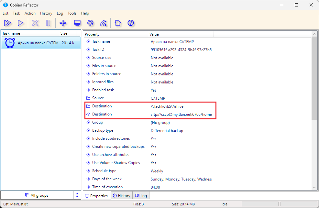This screenshot has width=319, height=208.
Task: Open the Tools menu
Action: 72,13
